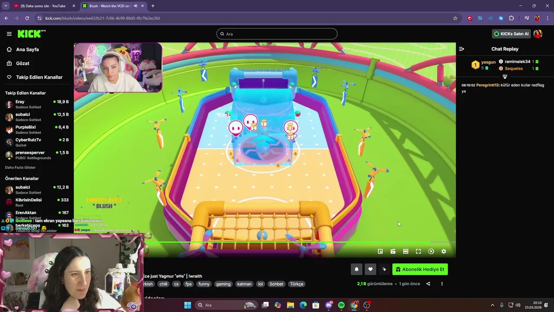Viewport: 554px width, 312px height.
Task: Open Gözat in the sidebar
Action: [x=23, y=63]
